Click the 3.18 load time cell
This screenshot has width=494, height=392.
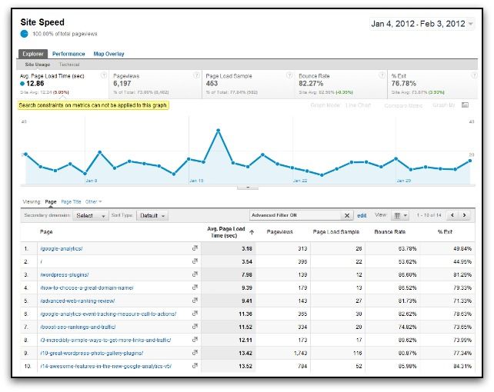[247, 248]
